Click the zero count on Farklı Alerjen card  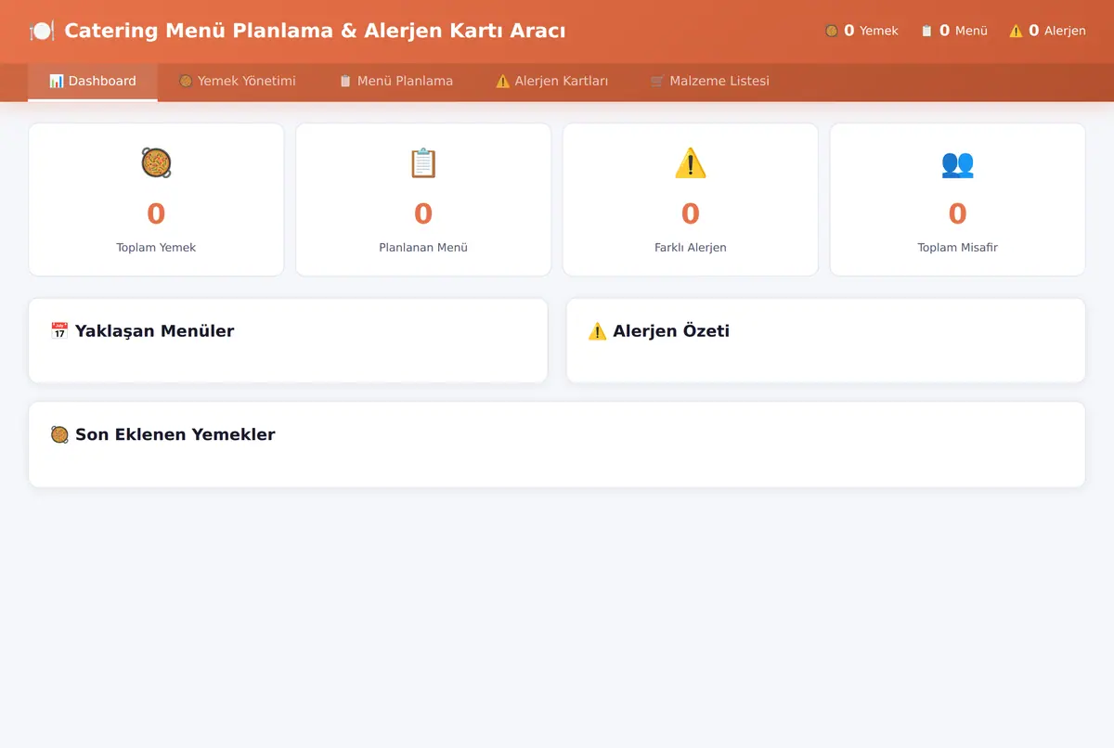coord(691,213)
